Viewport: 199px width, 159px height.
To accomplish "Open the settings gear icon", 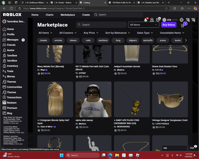I will 181,20.
